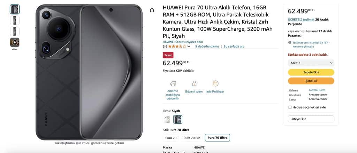
Task: Click the delivery location pin icon
Action: (290, 42)
